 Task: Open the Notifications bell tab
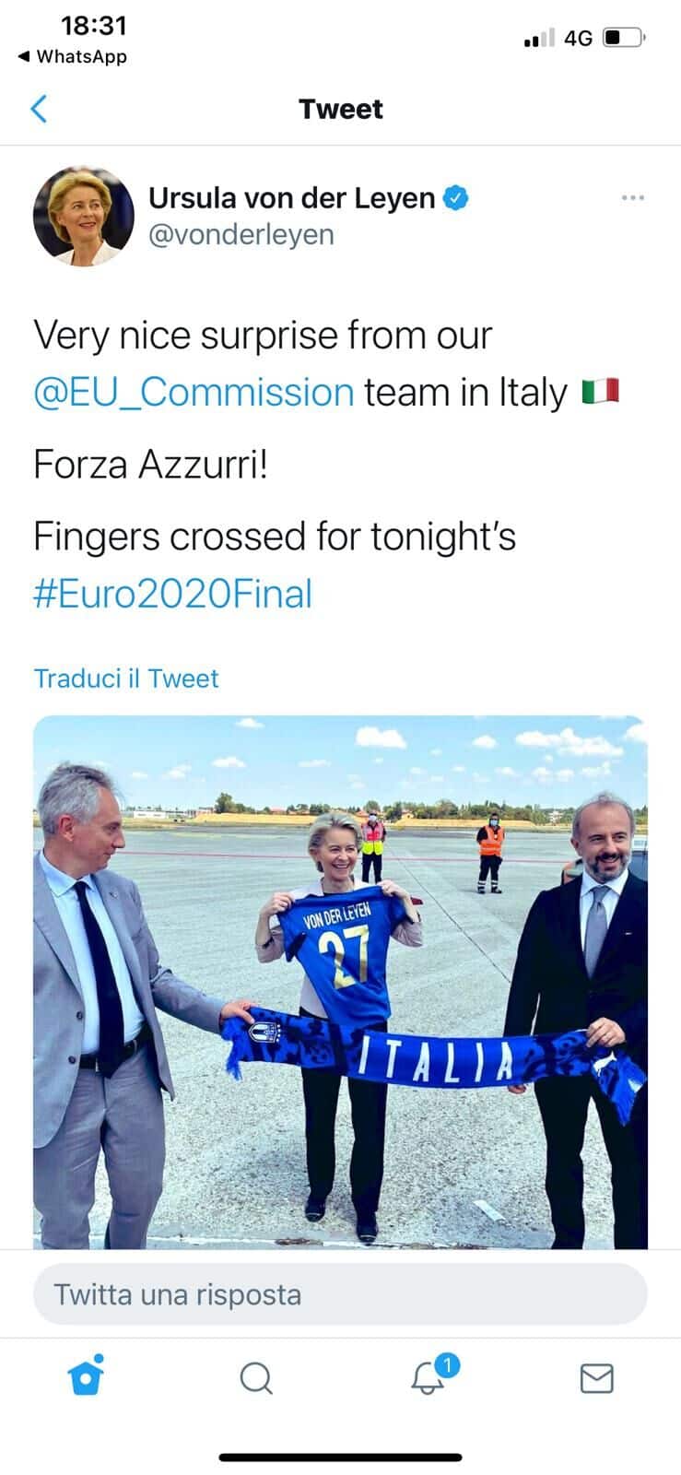[x=429, y=1378]
